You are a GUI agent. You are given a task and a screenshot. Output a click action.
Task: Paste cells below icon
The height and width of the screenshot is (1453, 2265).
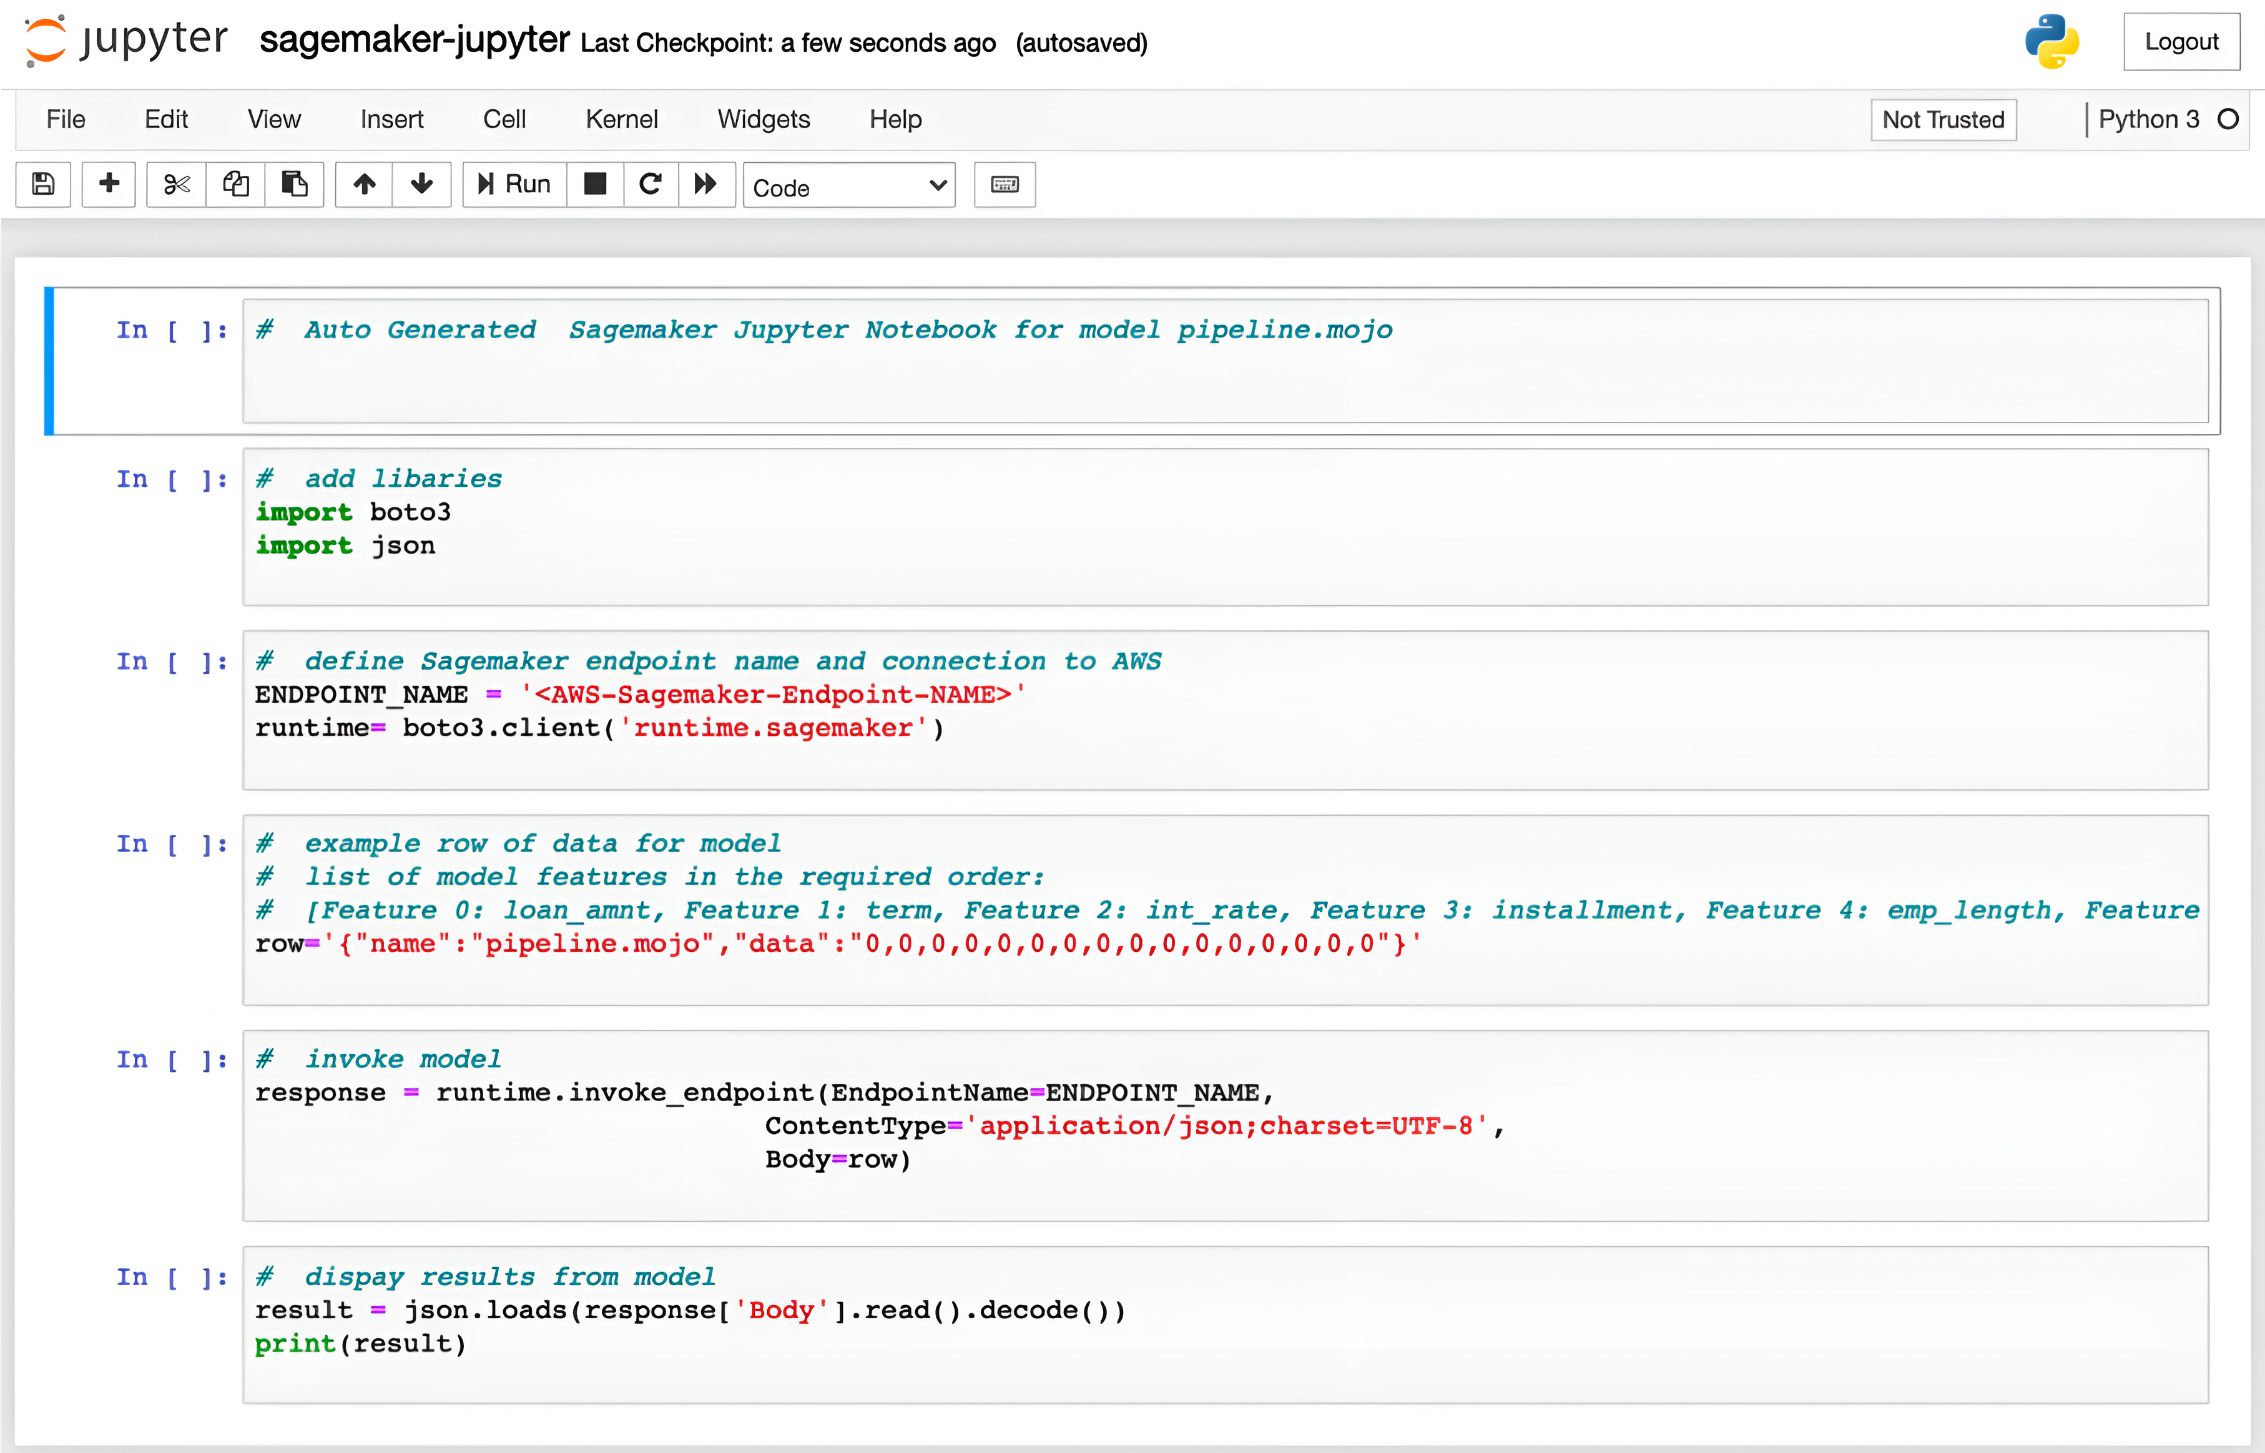point(295,184)
